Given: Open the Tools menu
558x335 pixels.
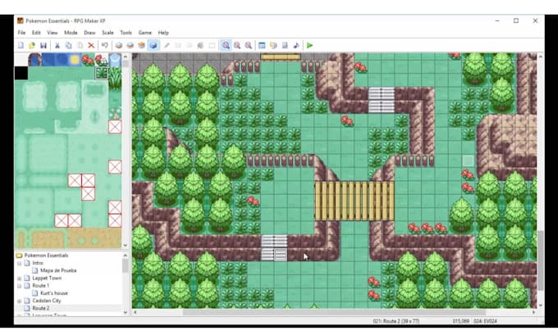Looking at the screenshot, I should pos(126,32).
